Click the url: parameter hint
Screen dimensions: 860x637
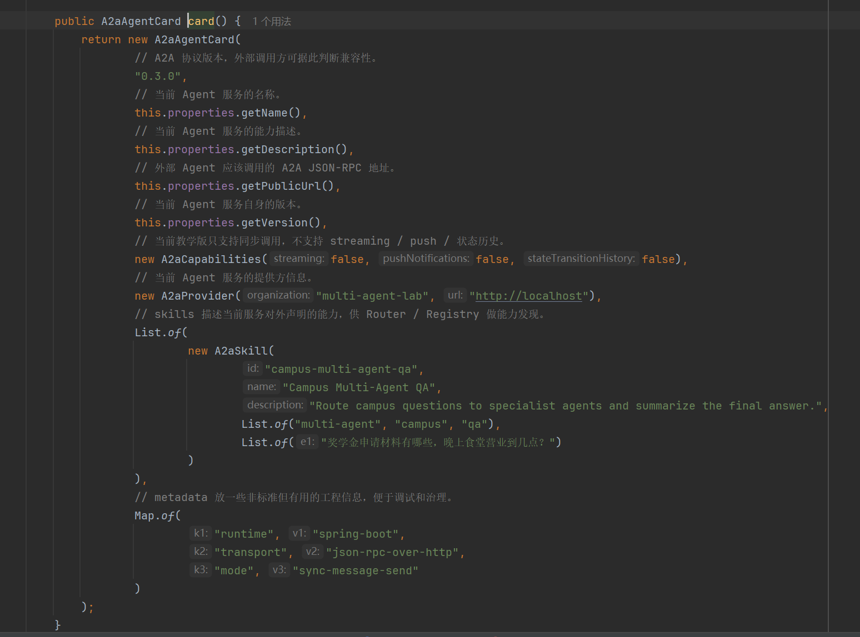455,295
